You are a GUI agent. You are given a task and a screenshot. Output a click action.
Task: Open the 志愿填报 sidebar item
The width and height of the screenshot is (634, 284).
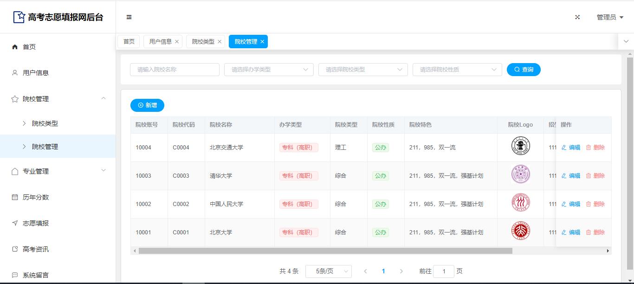(36, 223)
